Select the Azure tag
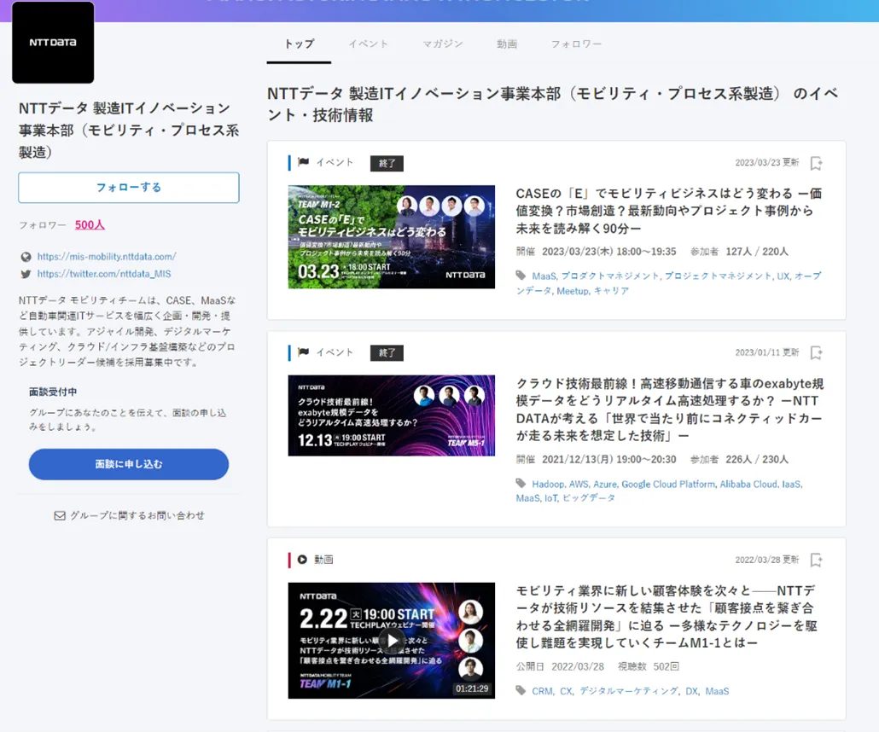This screenshot has width=879, height=732. (604, 484)
